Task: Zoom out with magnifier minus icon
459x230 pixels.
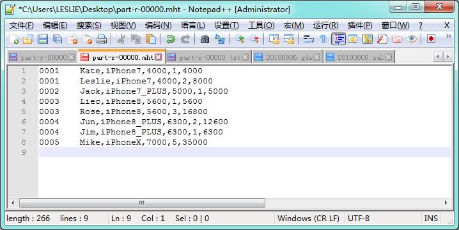Action: coord(254,39)
